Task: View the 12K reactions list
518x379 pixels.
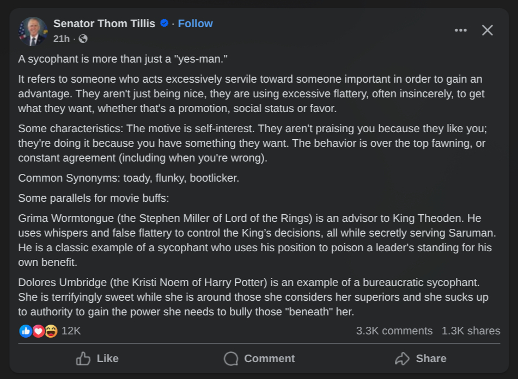Action: 71,331
